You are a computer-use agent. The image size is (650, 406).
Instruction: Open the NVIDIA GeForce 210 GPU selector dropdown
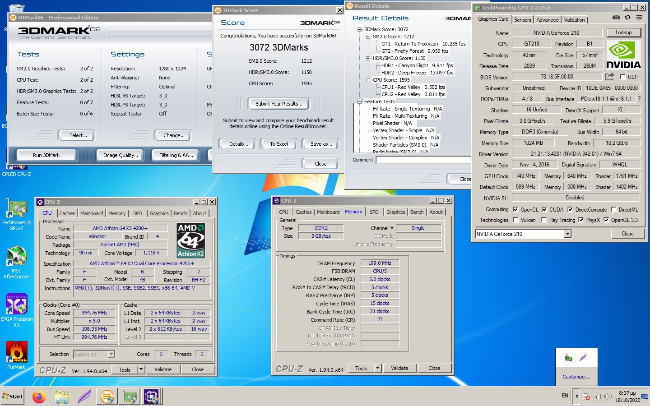[567, 234]
